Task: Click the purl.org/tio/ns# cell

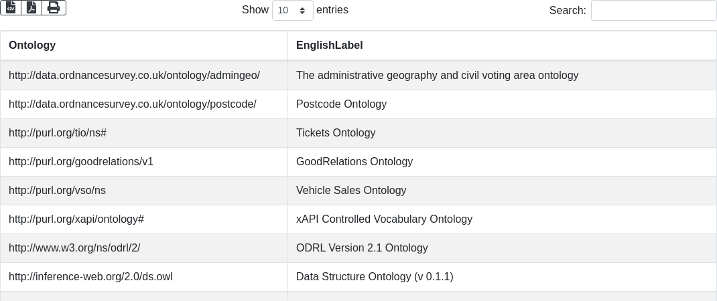Action: pos(58,133)
